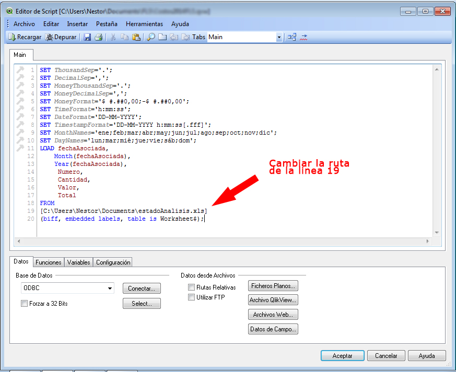456x372 pixels.
Task: Open the Tabs dropdown showing Main
Action: coord(279,37)
